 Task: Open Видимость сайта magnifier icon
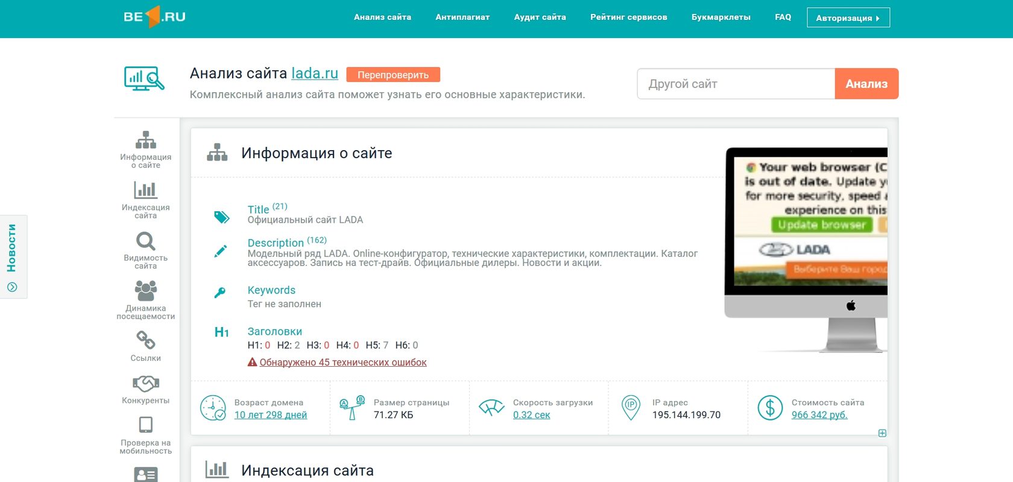click(x=146, y=241)
